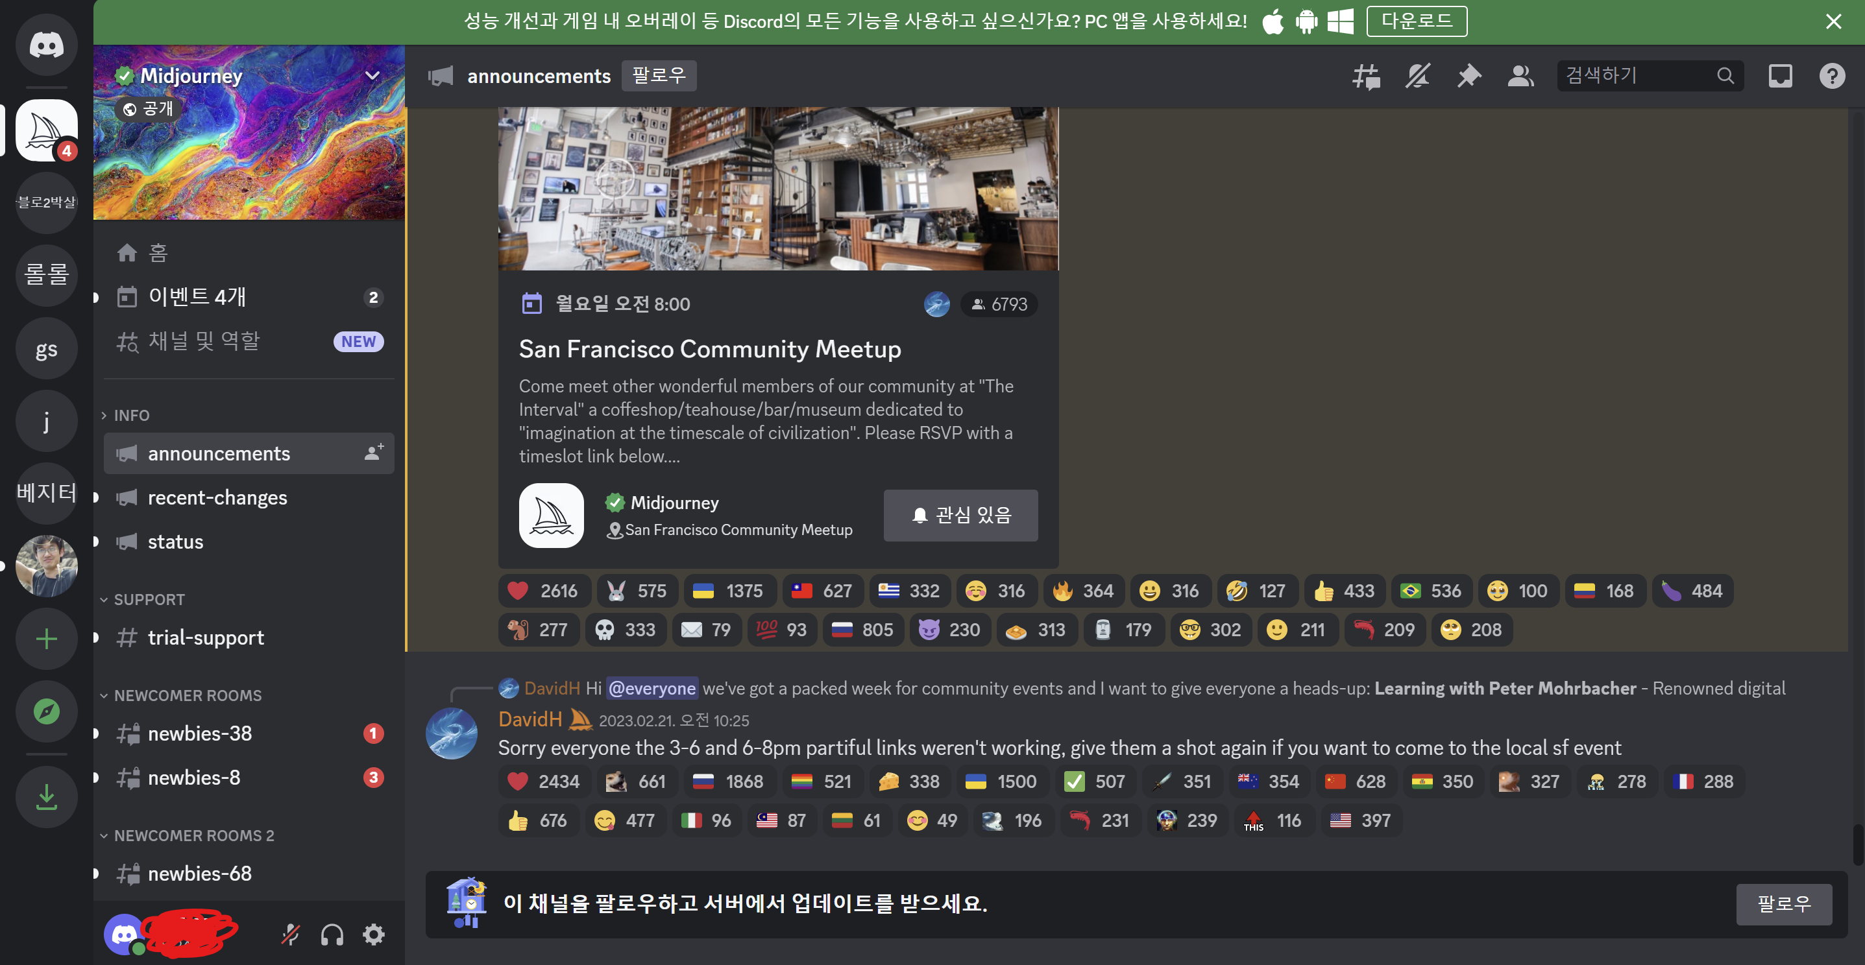Click the notification settings bell icon
The width and height of the screenshot is (1865, 965).
[1418, 76]
